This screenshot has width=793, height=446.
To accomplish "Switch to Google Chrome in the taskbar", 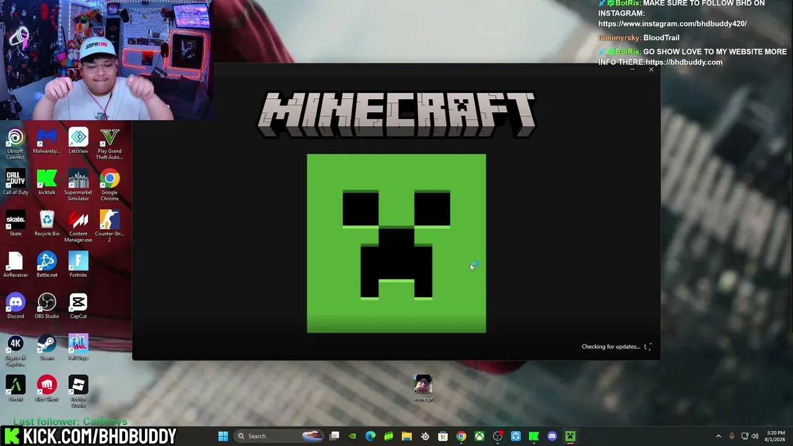I will tap(461, 436).
